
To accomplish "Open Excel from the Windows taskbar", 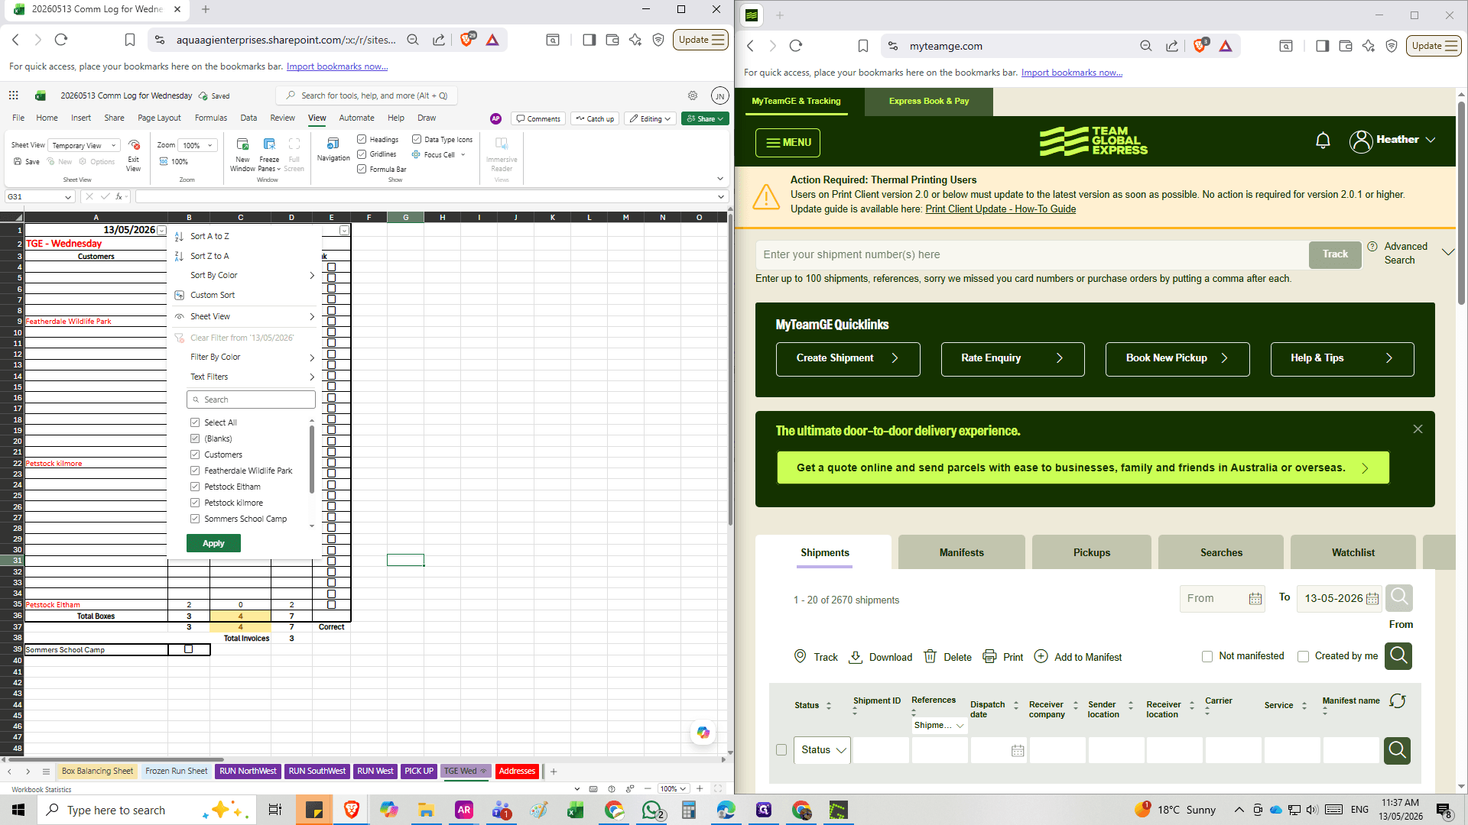I will tap(575, 810).
